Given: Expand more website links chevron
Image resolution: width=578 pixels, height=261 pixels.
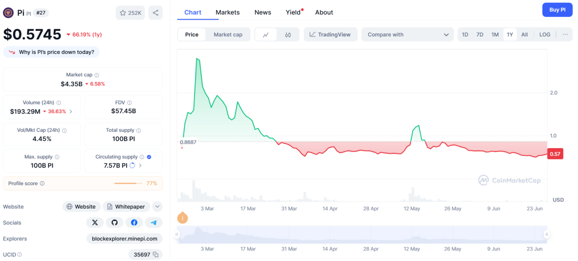Looking at the screenshot, I should [158, 207].
